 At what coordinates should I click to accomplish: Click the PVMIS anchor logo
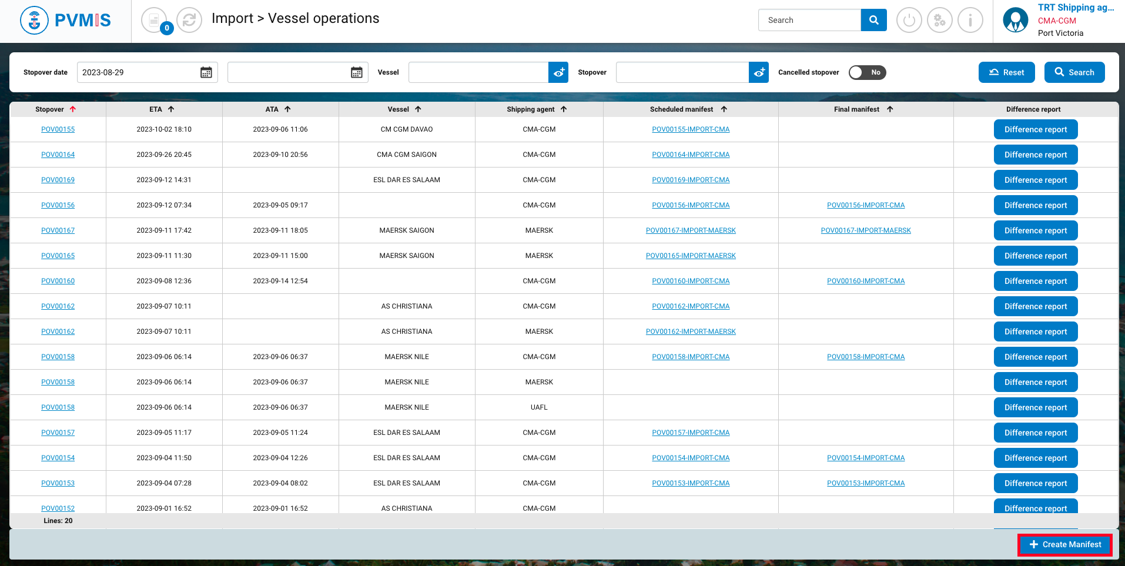pyautogui.click(x=34, y=21)
